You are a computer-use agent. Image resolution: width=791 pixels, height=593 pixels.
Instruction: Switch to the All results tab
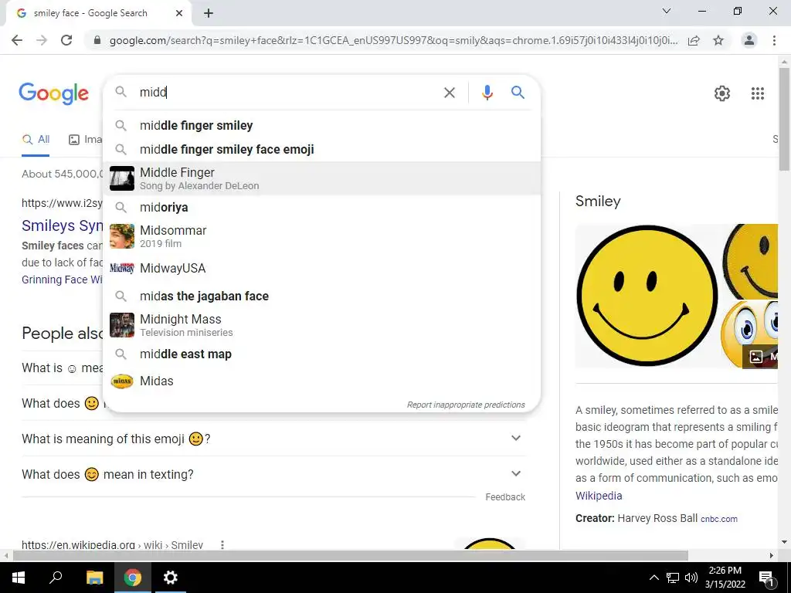pyautogui.click(x=36, y=140)
